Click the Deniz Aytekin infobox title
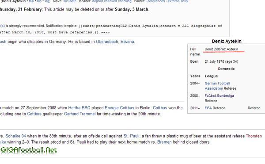This screenshot has width=265, height=164. point(227,41)
